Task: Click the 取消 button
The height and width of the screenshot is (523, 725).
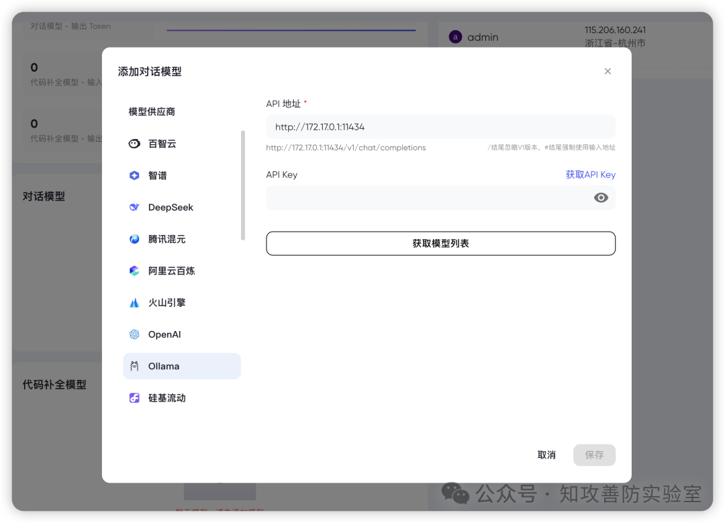Action: point(546,455)
